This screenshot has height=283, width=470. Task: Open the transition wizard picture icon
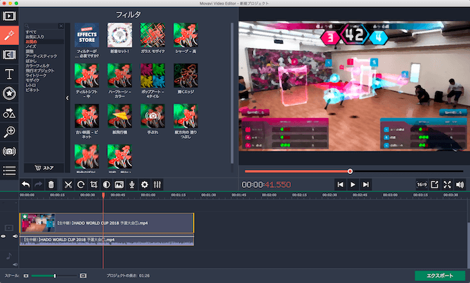[119, 185]
